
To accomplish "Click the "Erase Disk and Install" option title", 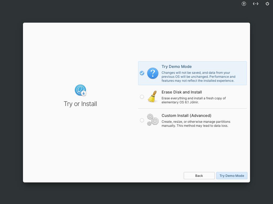I will [182, 92].
